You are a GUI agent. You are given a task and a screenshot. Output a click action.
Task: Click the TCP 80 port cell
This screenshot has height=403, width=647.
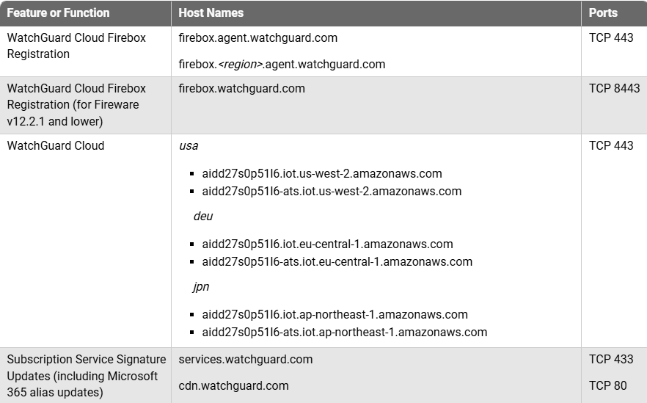coord(607,385)
